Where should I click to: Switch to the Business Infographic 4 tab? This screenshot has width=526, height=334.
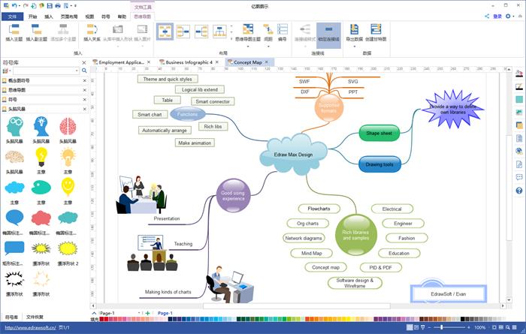click(189, 62)
